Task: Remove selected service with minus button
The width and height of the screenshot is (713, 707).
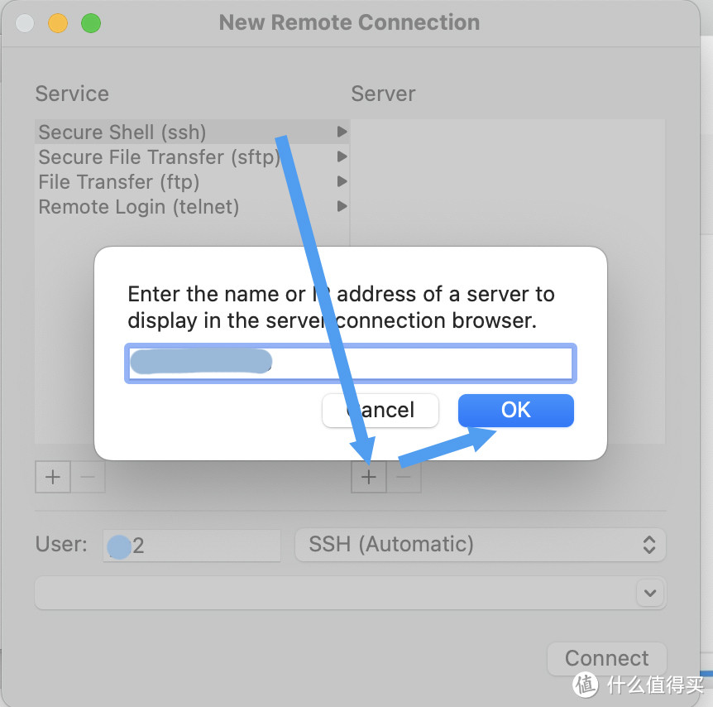Action: pyautogui.click(x=88, y=477)
